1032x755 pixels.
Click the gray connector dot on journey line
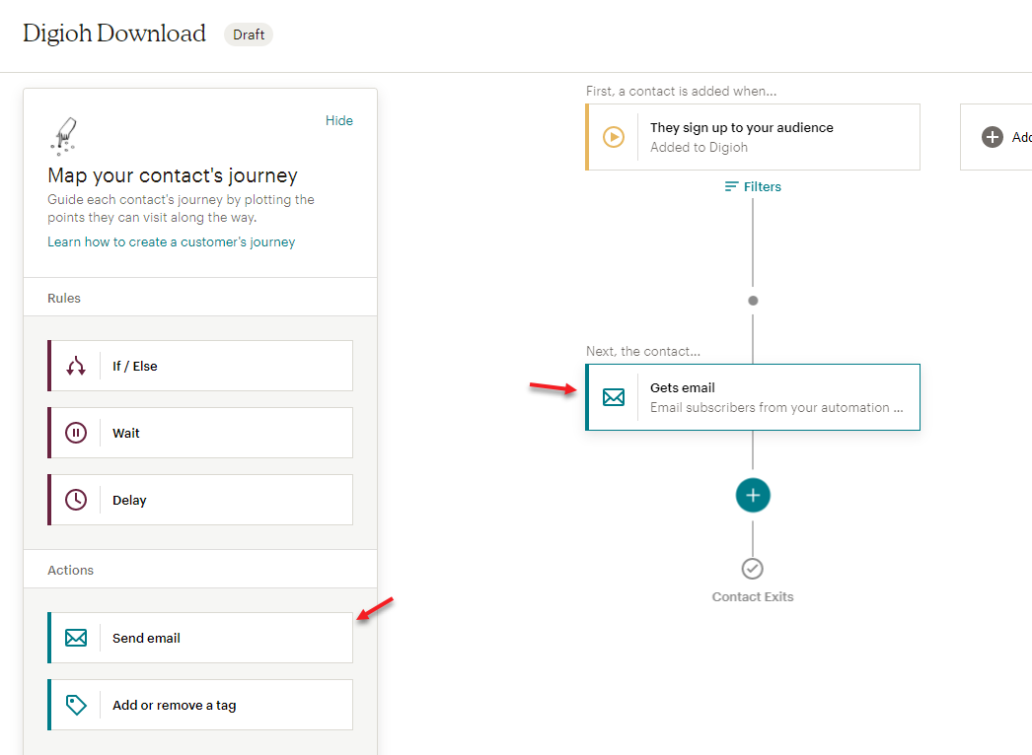[x=753, y=301]
